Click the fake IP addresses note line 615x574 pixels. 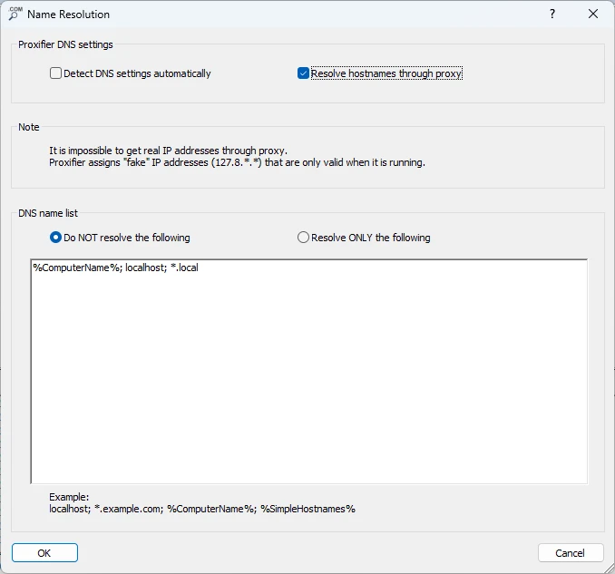[x=237, y=162]
